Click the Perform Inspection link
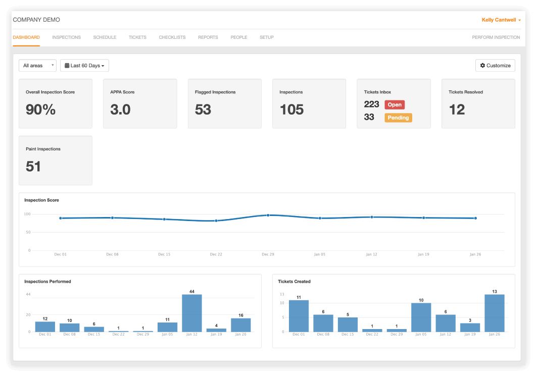The width and height of the screenshot is (537, 377). tap(497, 37)
